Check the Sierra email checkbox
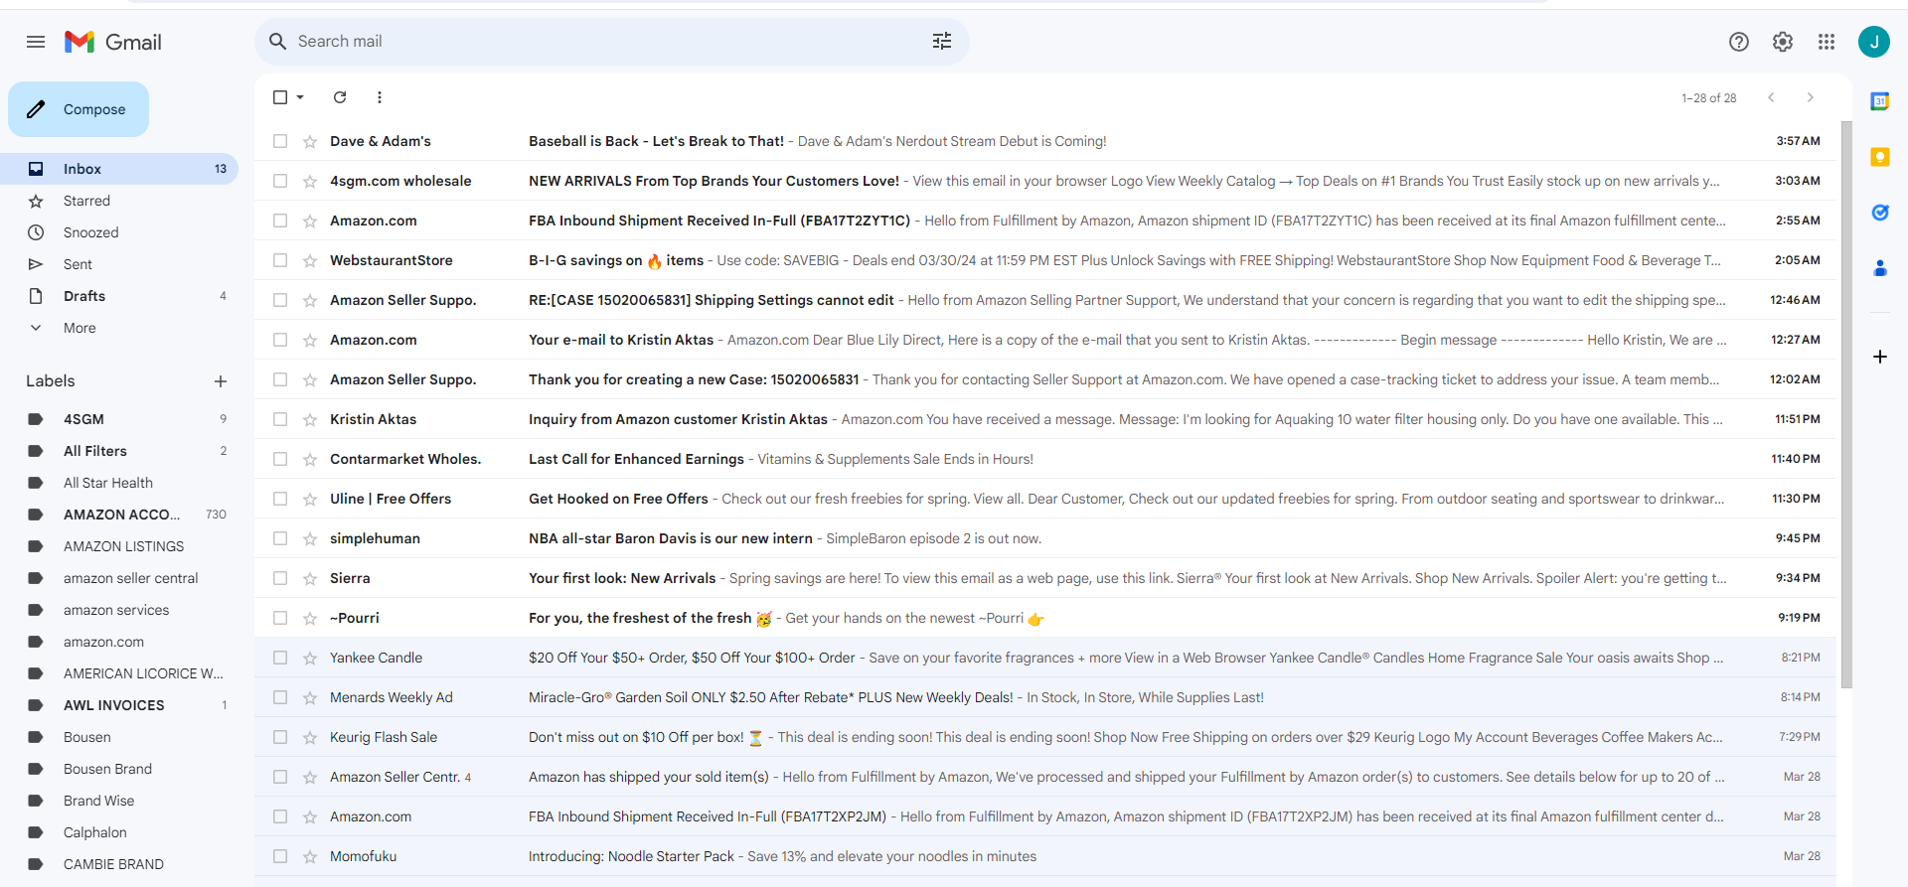 click(x=280, y=578)
